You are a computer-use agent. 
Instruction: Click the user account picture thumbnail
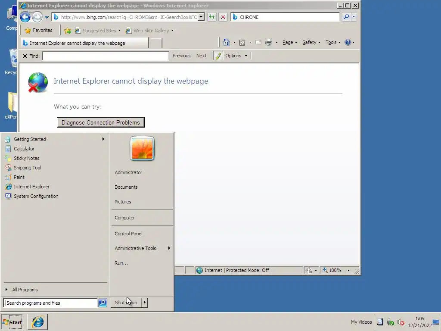tap(142, 148)
